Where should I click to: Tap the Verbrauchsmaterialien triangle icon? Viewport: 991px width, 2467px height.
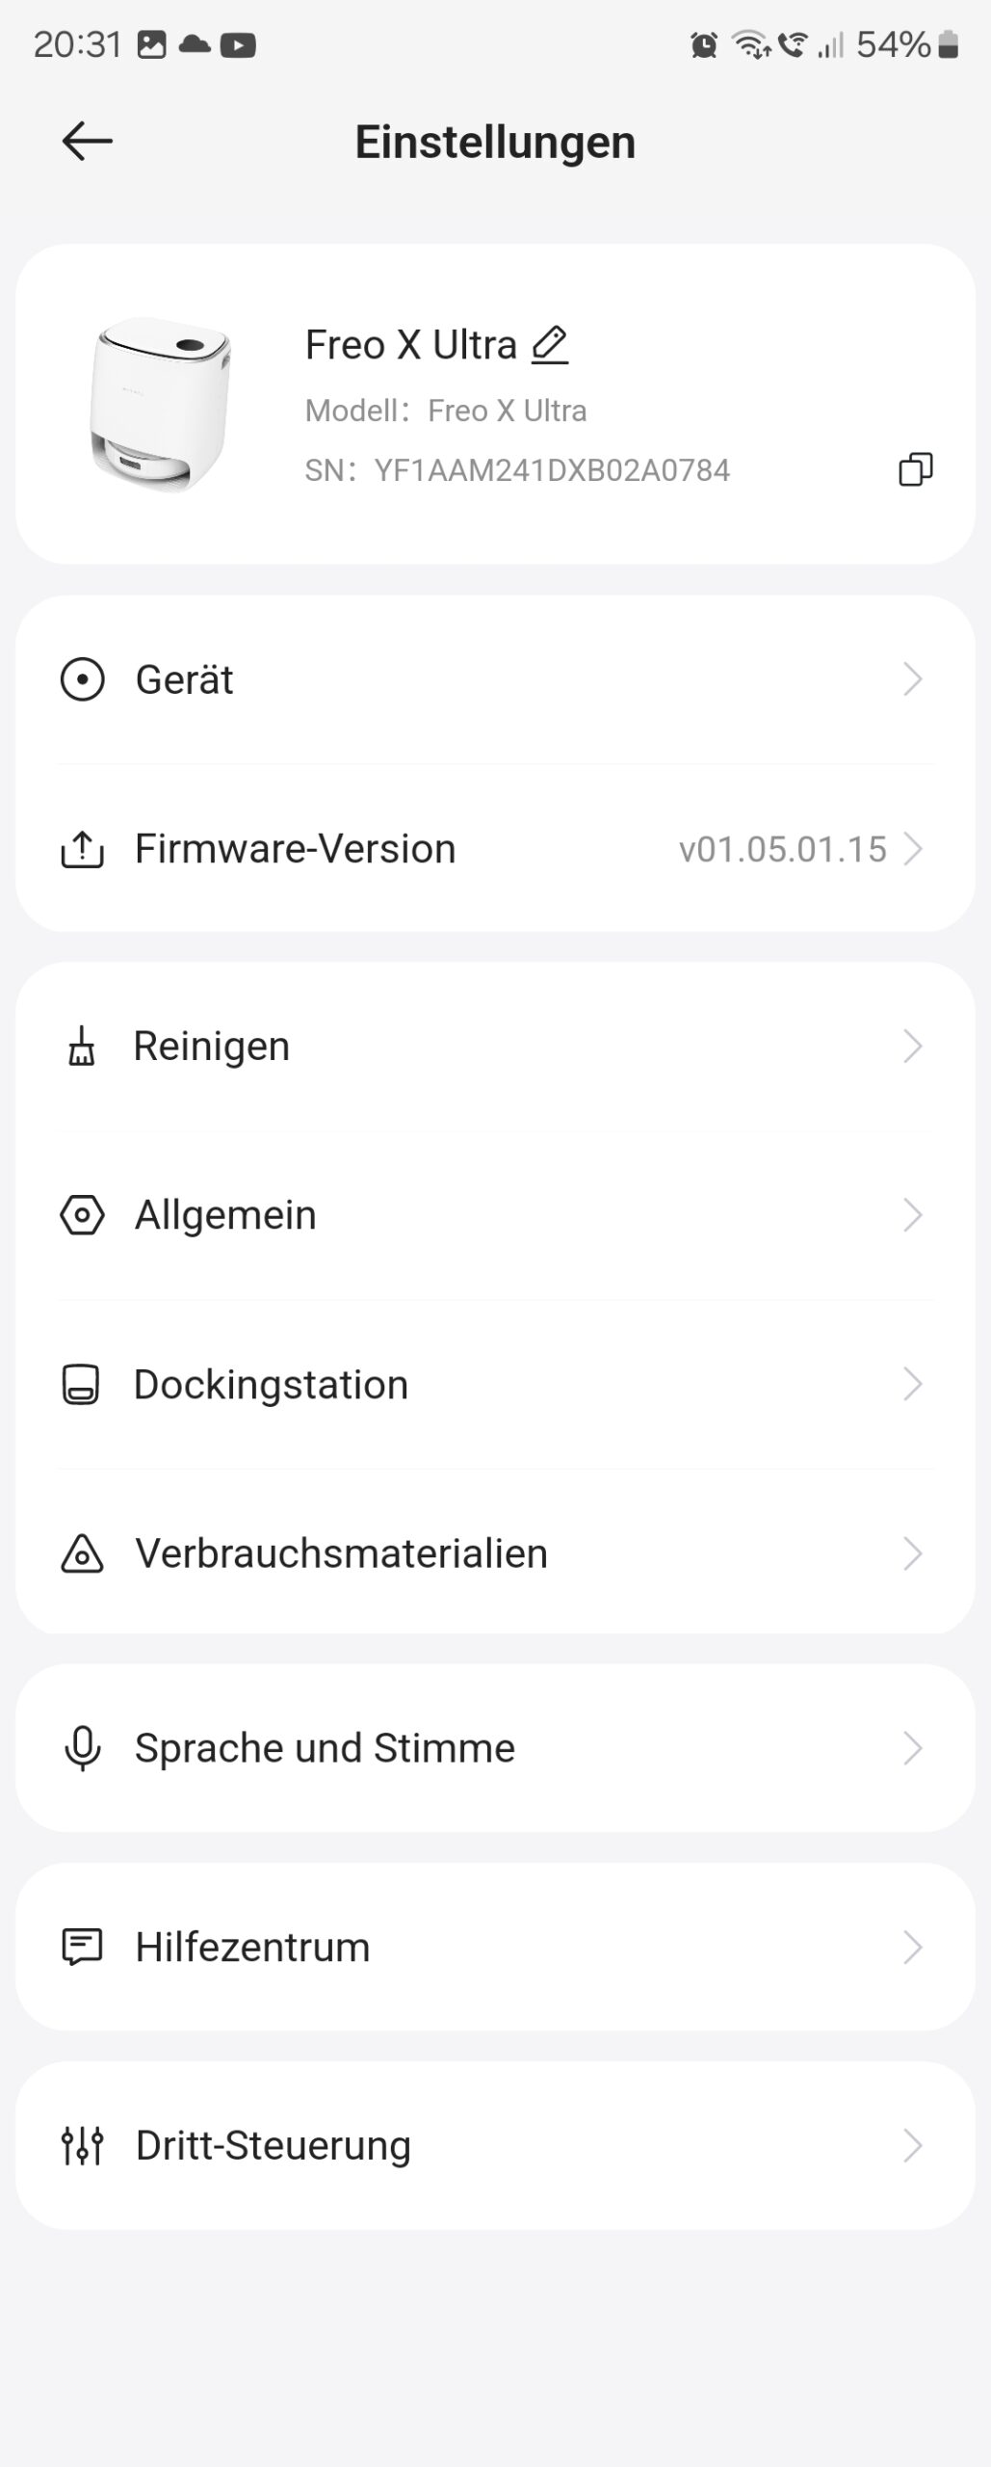tap(82, 1553)
